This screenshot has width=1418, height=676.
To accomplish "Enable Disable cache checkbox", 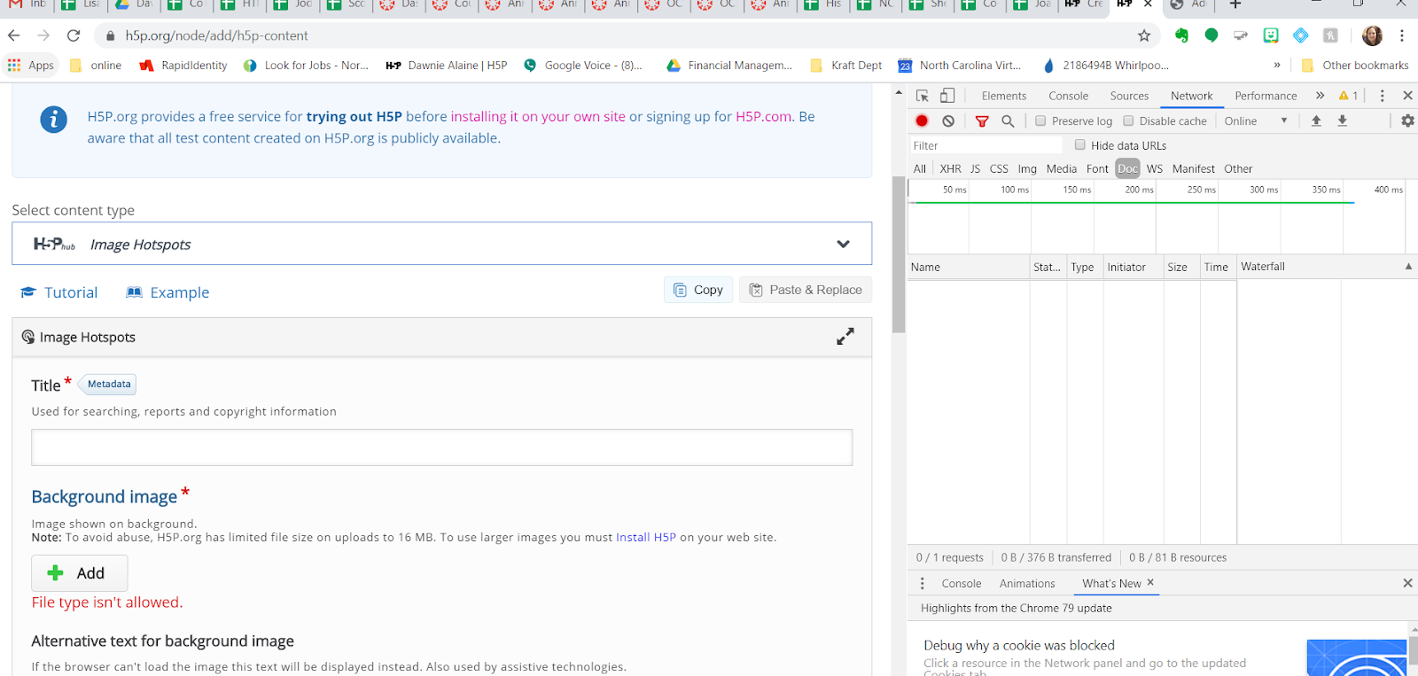I will [x=1128, y=120].
